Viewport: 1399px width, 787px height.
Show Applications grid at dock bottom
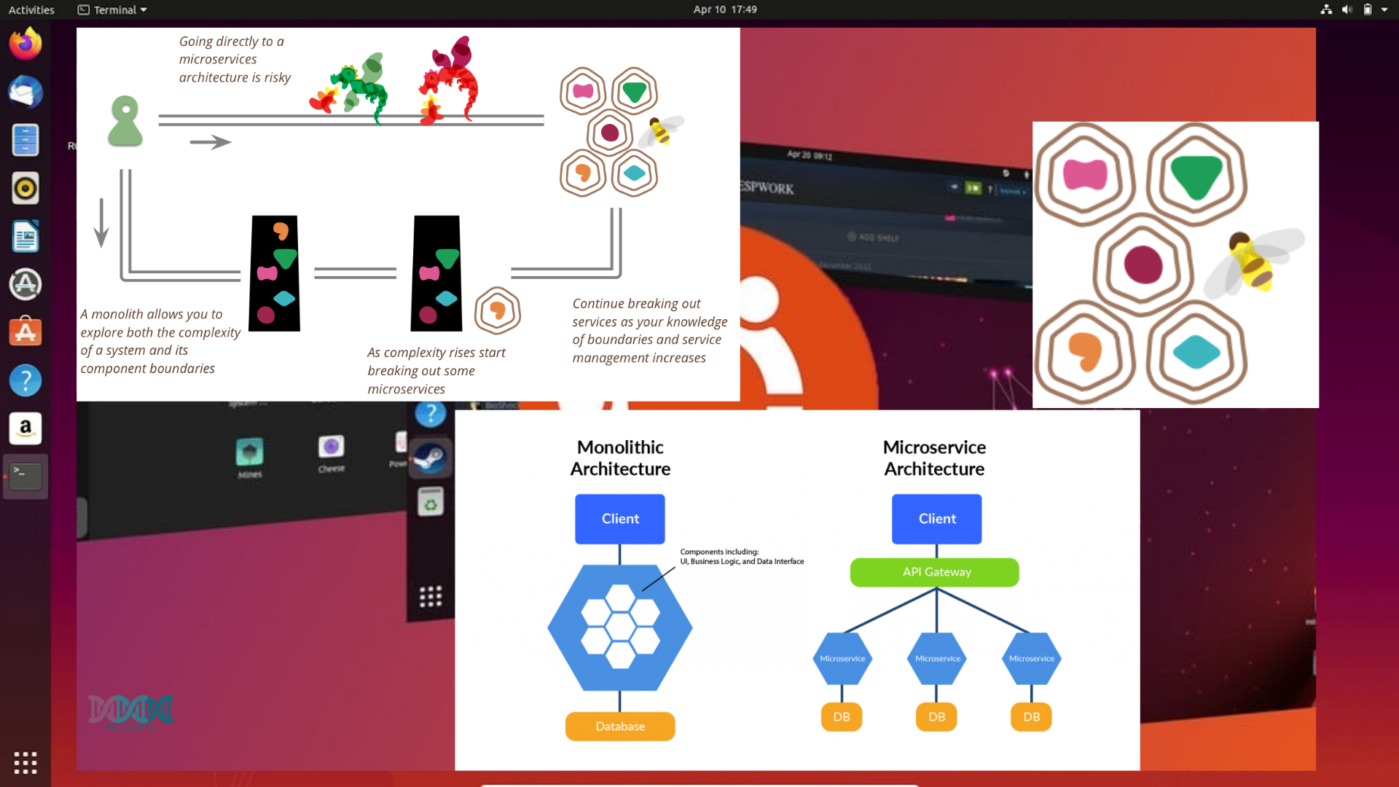(x=26, y=762)
